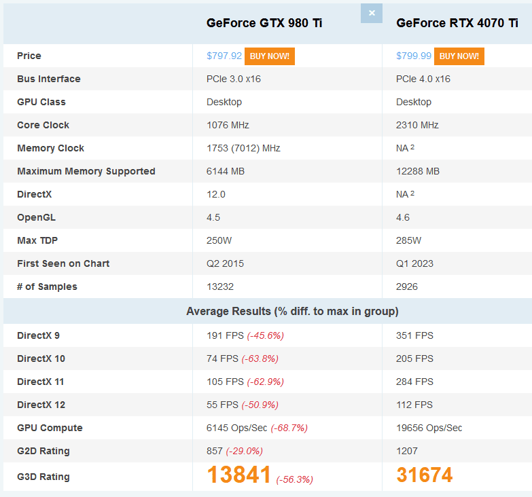Select the DirectX 11 row label
This screenshot has height=497, width=532.
(x=40, y=382)
